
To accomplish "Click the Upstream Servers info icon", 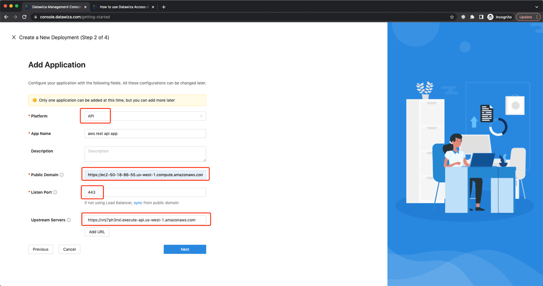I will point(69,220).
